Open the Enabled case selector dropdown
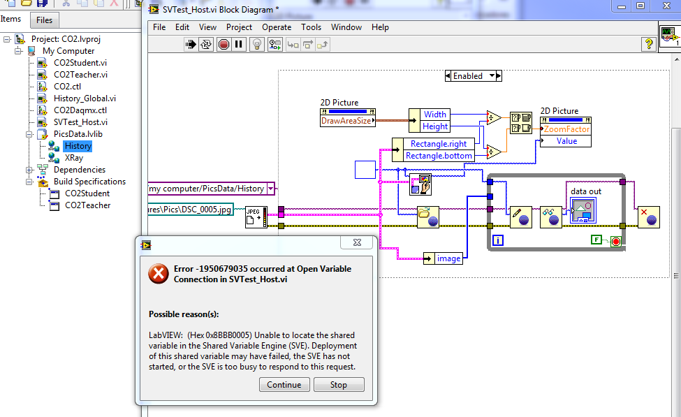This screenshot has width=681, height=417. point(492,76)
